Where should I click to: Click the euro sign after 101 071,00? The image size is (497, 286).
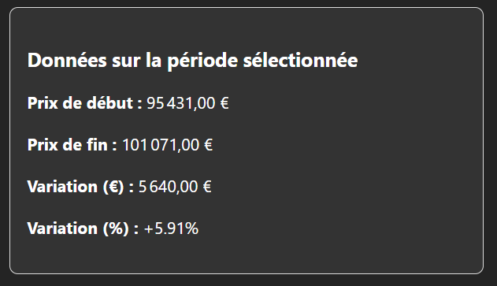[x=208, y=145]
